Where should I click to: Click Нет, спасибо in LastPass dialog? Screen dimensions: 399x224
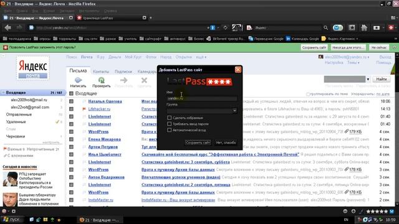226,142
